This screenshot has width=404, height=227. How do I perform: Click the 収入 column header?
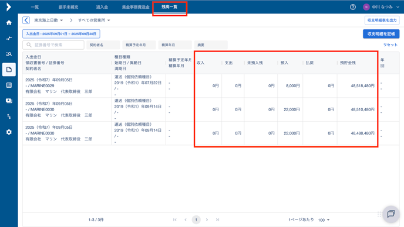[x=200, y=63]
